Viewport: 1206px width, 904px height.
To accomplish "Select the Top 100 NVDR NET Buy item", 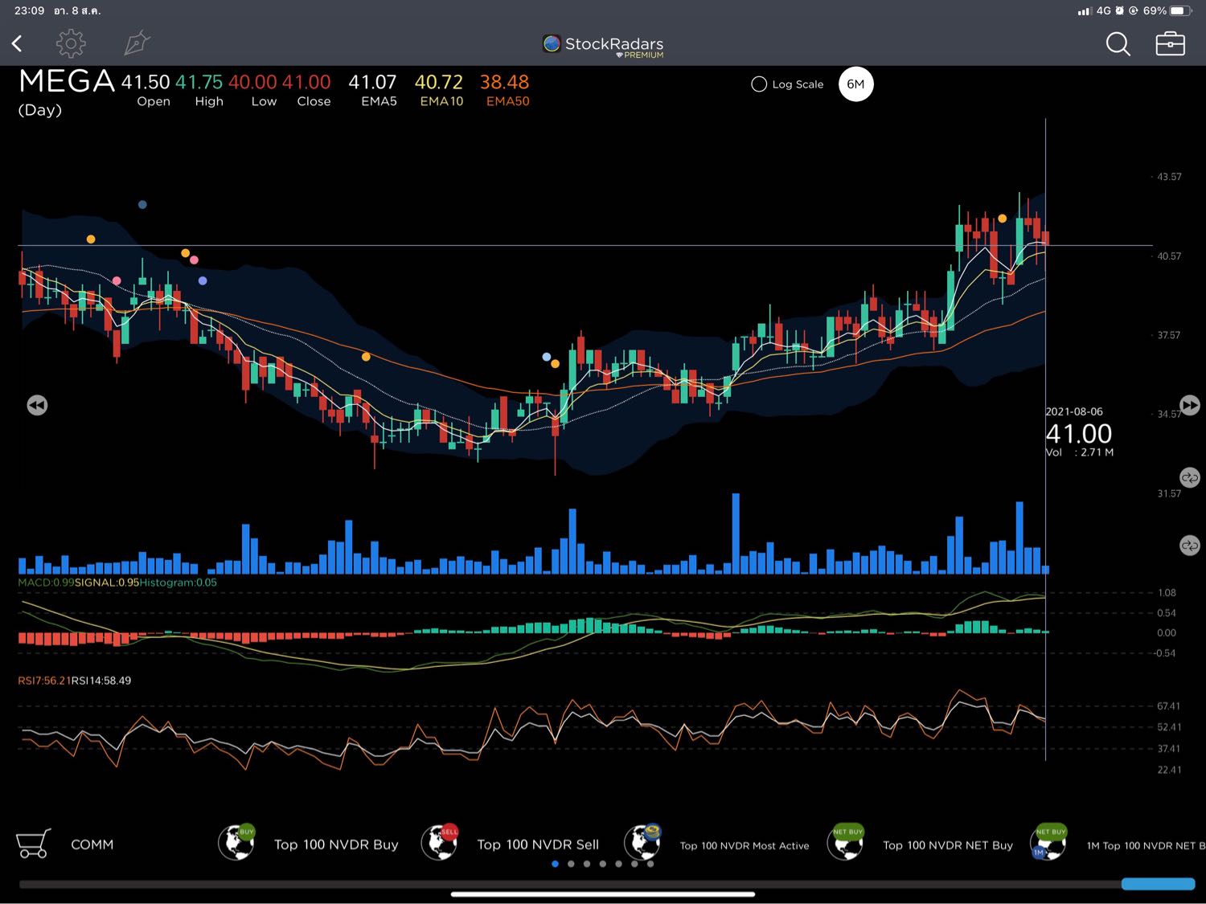I will (947, 845).
